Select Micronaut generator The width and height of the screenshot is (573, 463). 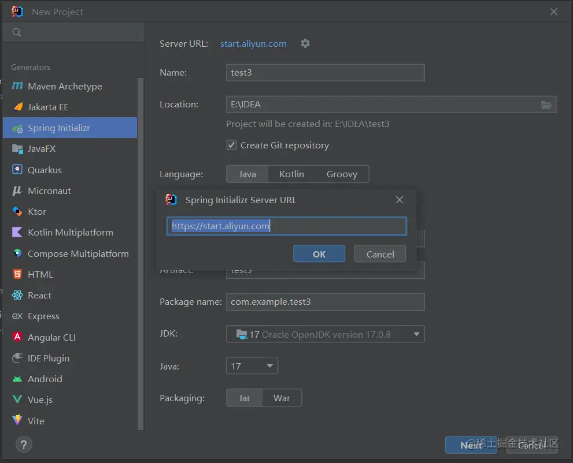click(70, 191)
